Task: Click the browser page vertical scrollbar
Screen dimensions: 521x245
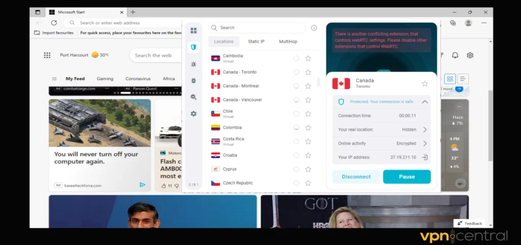Action: point(490,125)
